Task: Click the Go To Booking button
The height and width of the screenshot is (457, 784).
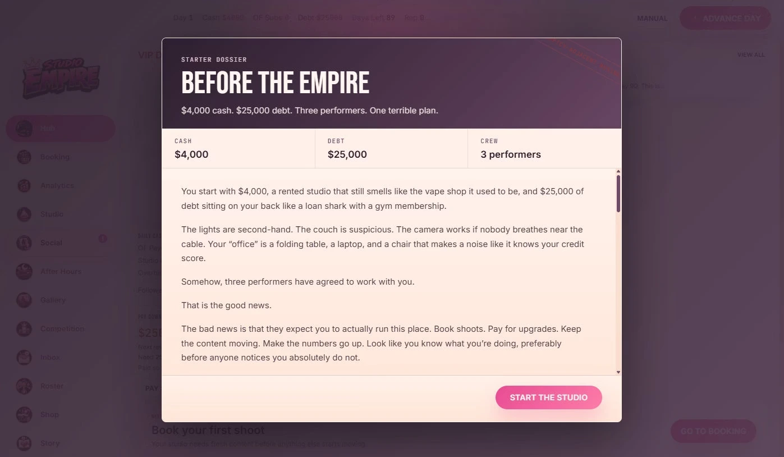Action: 713,431
